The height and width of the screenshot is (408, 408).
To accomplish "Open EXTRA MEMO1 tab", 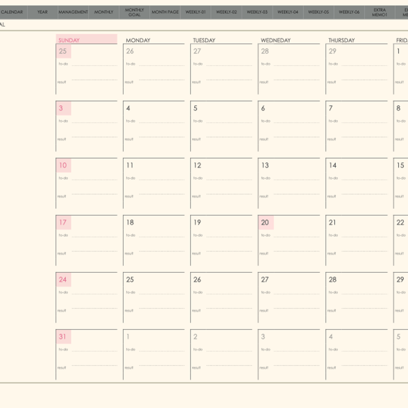I will pyautogui.click(x=380, y=12).
